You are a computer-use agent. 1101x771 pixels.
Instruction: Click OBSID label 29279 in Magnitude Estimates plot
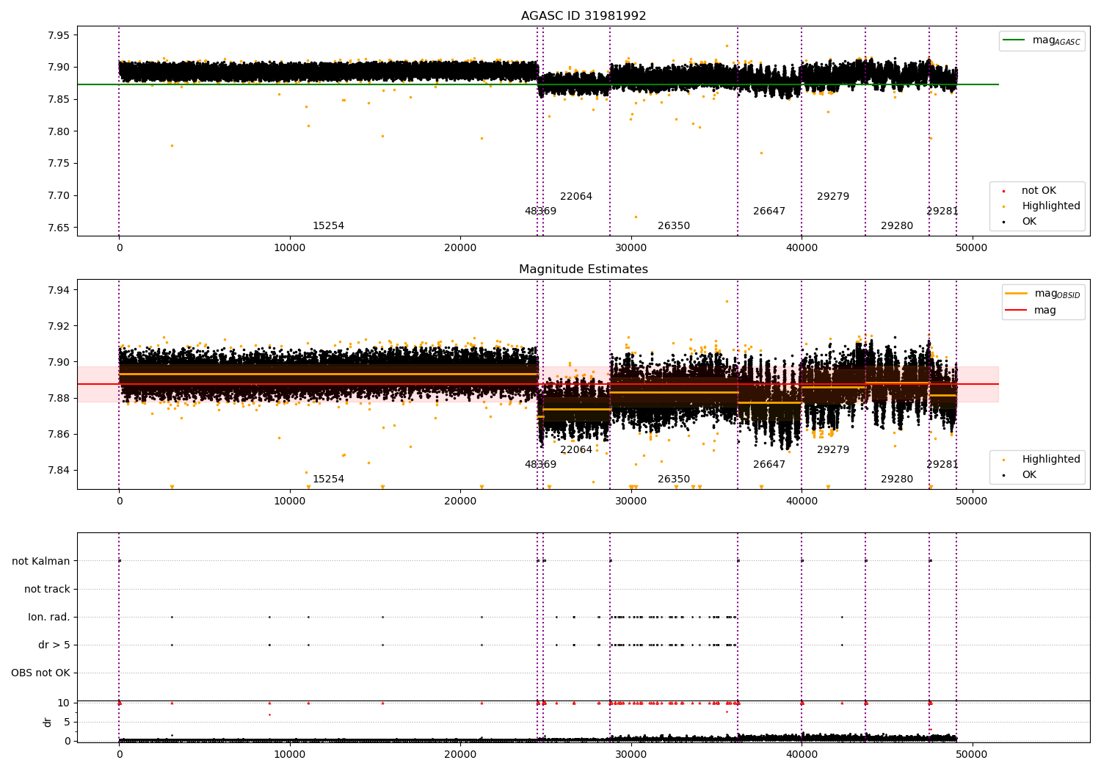click(833, 450)
